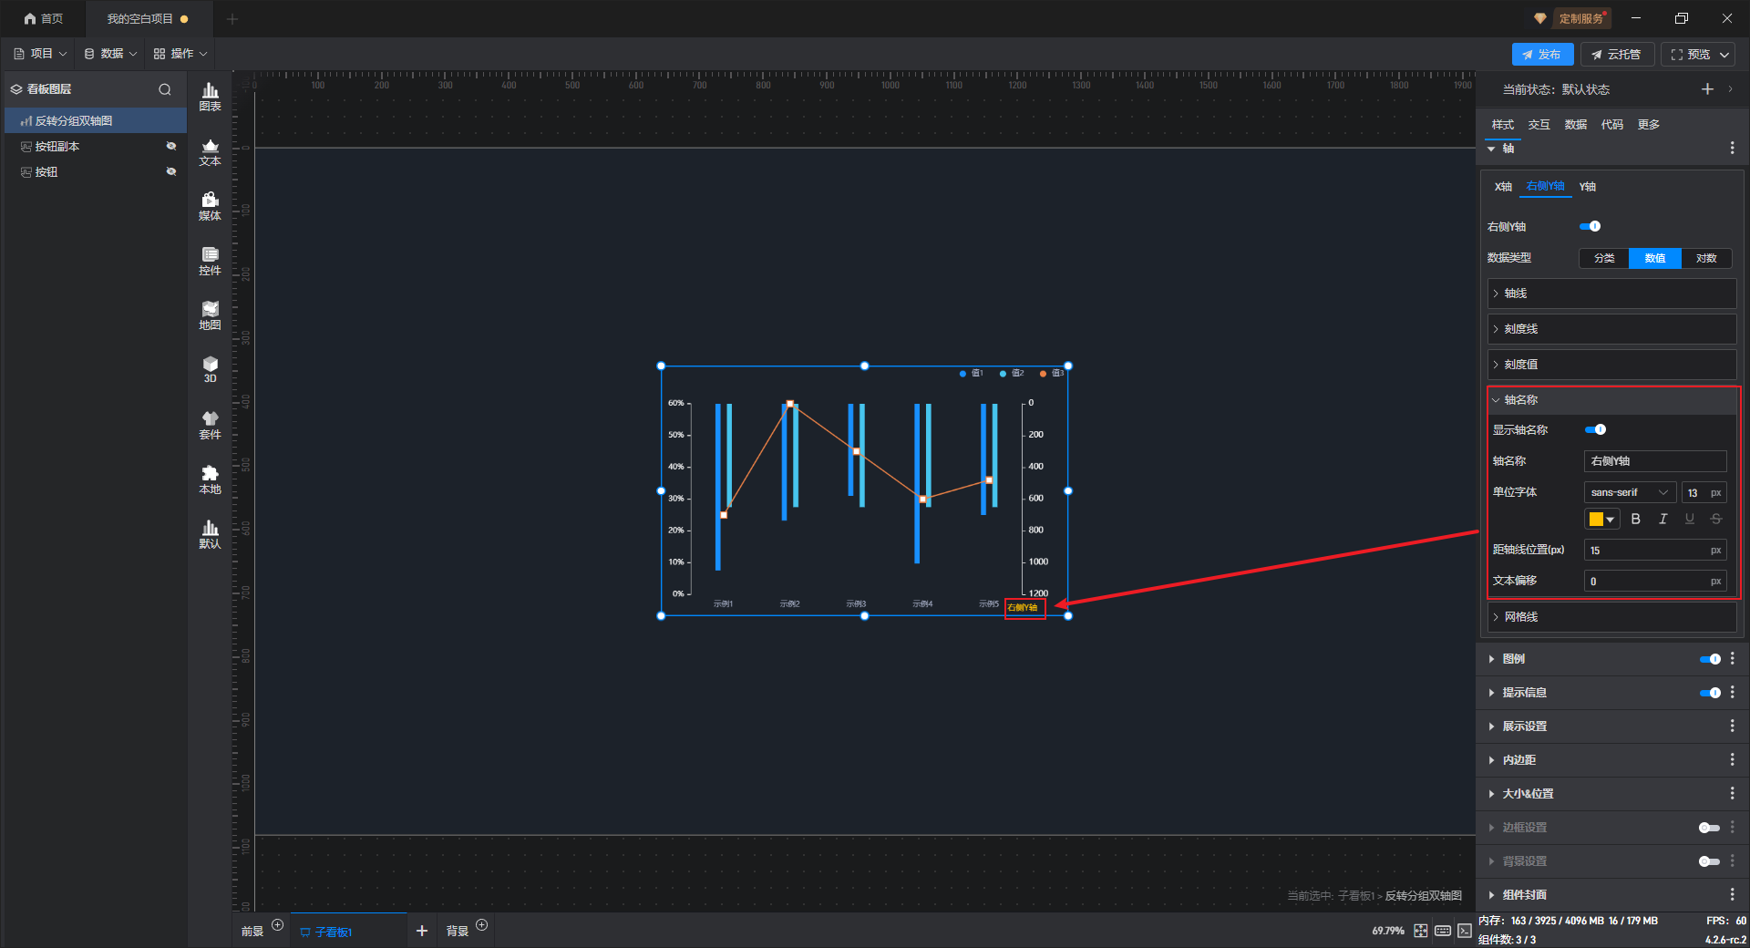This screenshot has height=948, width=1750.
Task: Open the sans-serif font dropdown
Action: tap(1630, 492)
